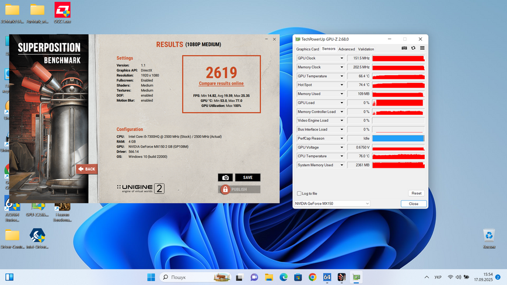Reset the GPU-Z sensor readings
The width and height of the screenshot is (507, 285).
(x=417, y=193)
